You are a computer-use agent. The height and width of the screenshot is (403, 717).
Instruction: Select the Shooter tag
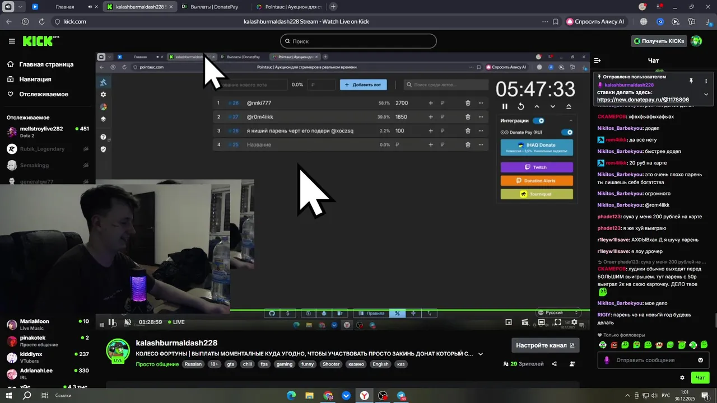tap(331, 364)
